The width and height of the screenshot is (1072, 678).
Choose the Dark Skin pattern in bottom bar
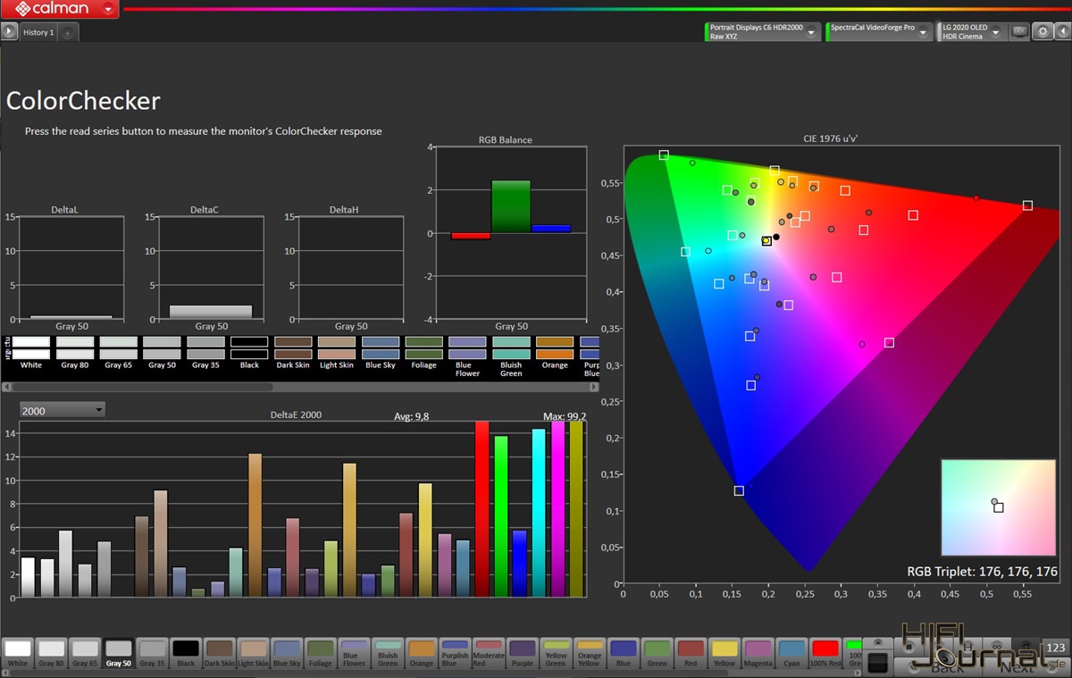point(219,653)
